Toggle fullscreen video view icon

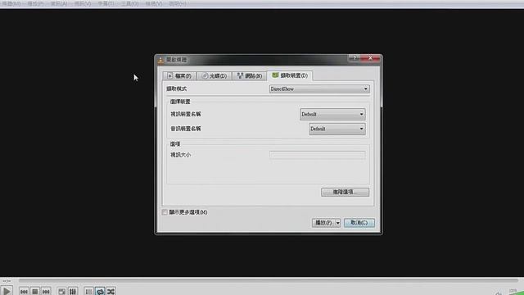pos(62,292)
